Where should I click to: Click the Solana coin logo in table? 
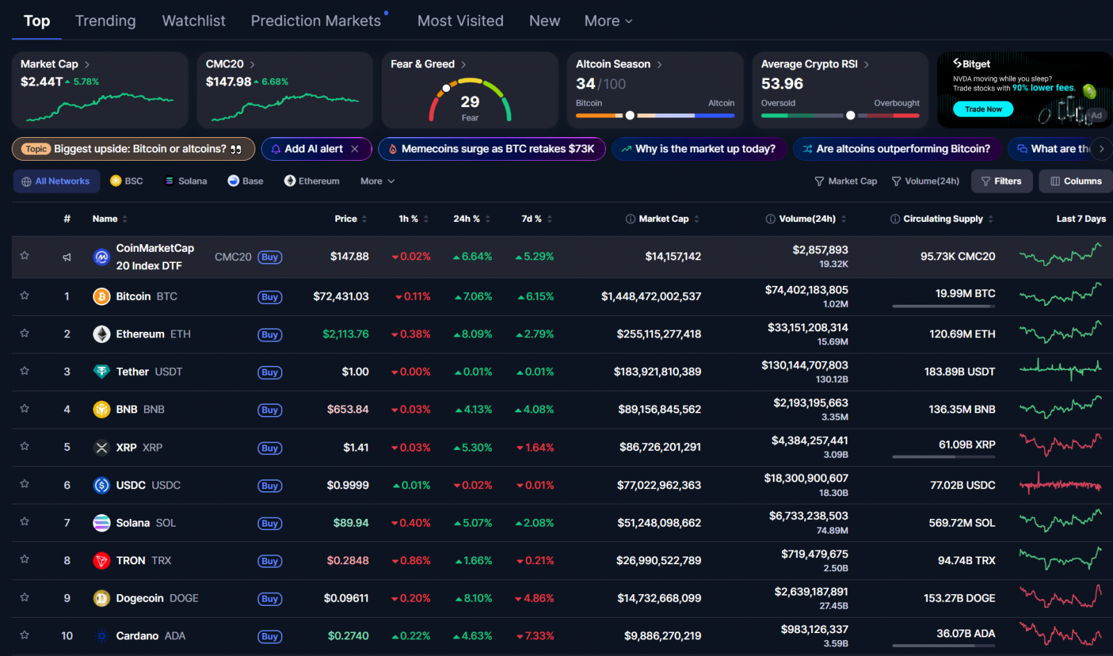pyautogui.click(x=102, y=523)
